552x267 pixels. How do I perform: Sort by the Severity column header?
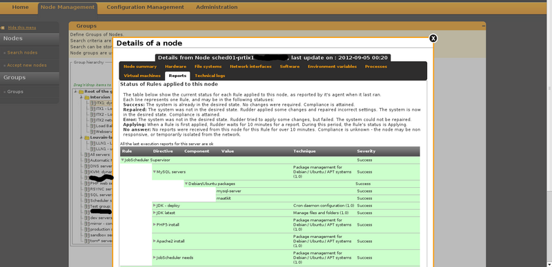[366, 151]
